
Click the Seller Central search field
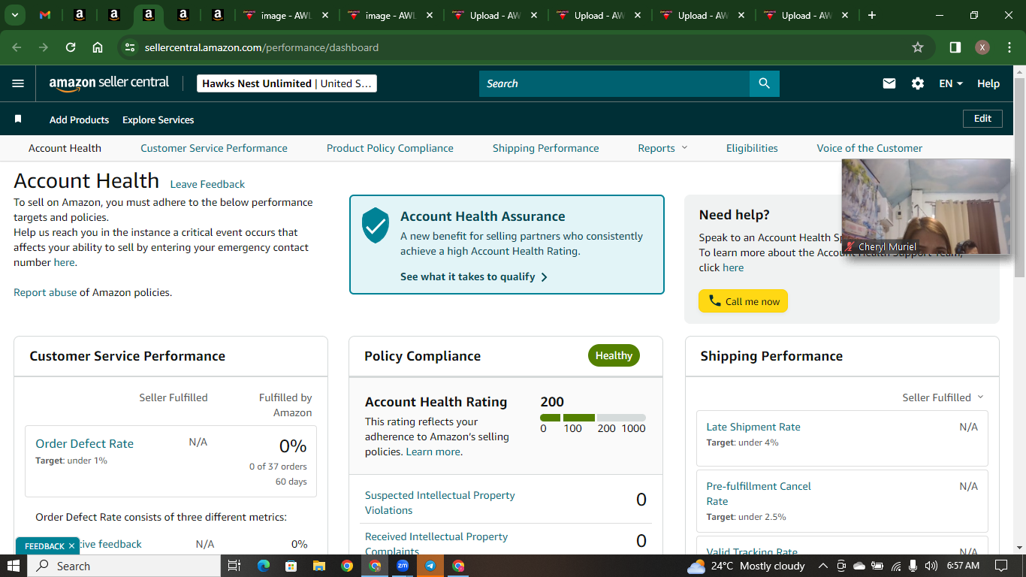(x=614, y=83)
